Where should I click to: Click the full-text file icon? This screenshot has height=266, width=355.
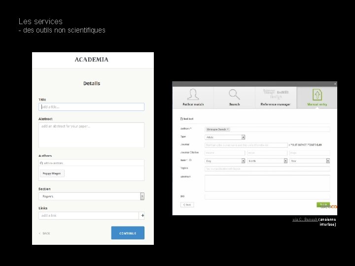point(181,119)
